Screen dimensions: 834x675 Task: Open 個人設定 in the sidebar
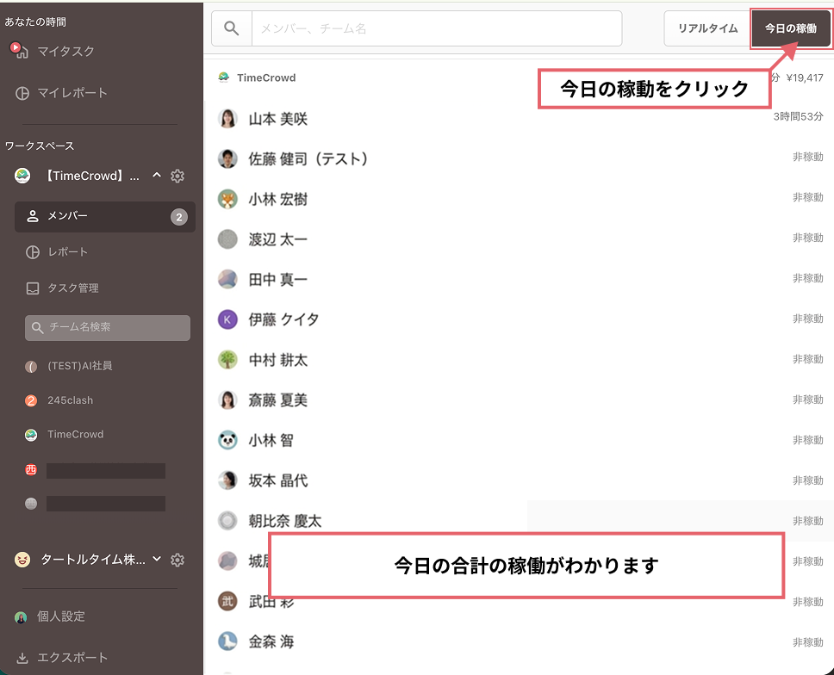tap(60, 617)
